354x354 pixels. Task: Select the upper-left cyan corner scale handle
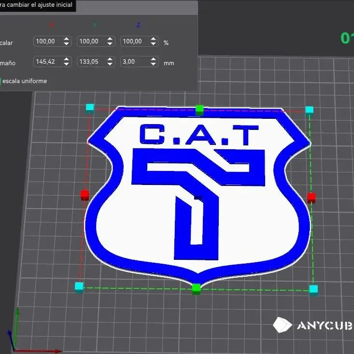pos(90,108)
